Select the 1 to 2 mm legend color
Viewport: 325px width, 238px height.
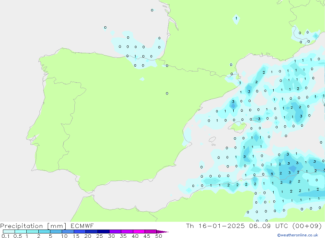32,232
